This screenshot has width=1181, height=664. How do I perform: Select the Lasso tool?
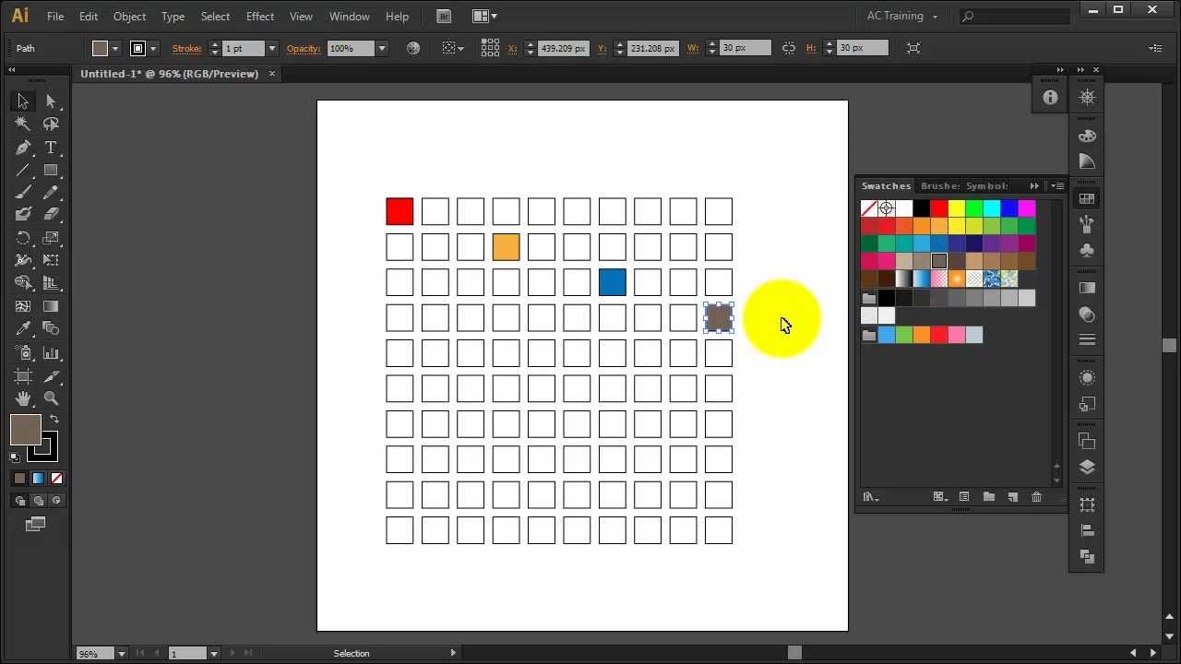point(51,124)
